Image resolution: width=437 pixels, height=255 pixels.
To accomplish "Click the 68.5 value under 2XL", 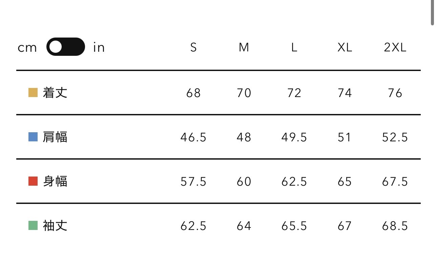I will click(395, 226).
